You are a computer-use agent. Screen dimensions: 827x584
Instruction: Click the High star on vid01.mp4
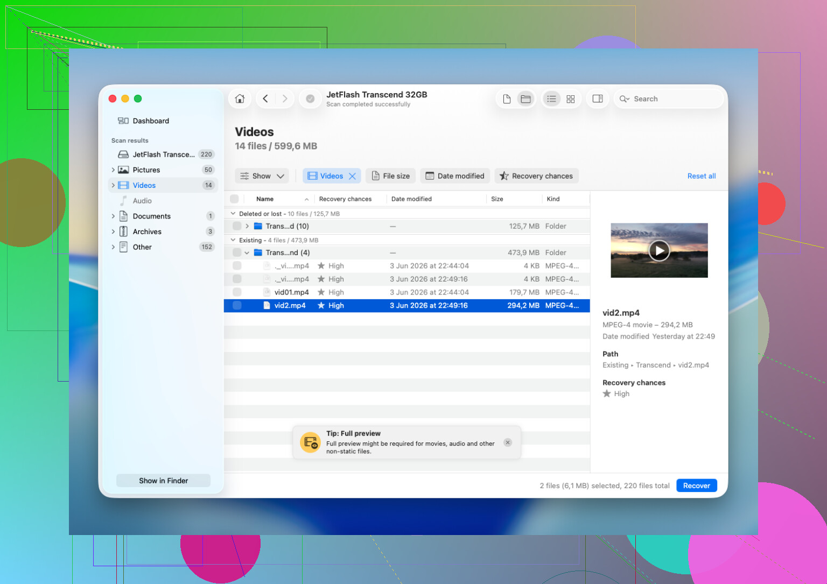click(x=321, y=292)
